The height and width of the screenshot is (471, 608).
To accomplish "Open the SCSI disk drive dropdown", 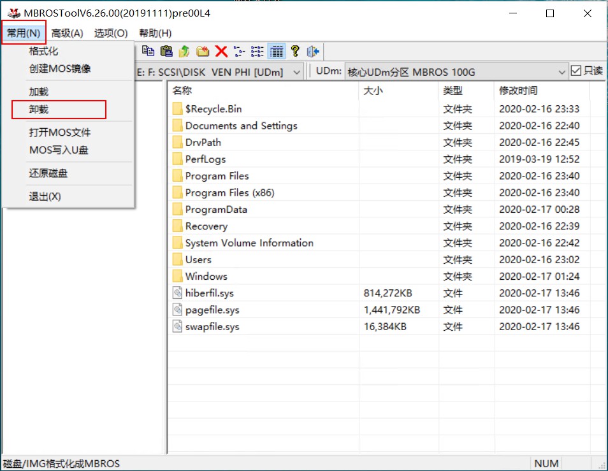I will tap(297, 71).
